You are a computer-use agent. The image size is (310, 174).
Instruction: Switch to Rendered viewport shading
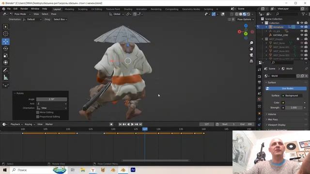[248, 14]
